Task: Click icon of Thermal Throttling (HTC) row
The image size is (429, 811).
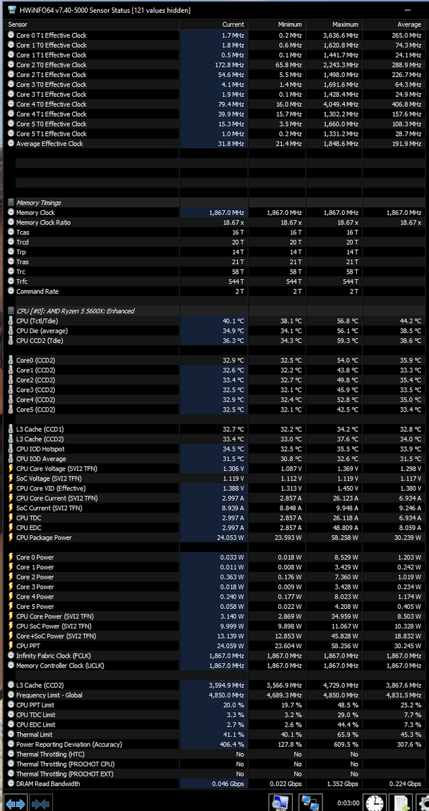Action: (x=11, y=754)
